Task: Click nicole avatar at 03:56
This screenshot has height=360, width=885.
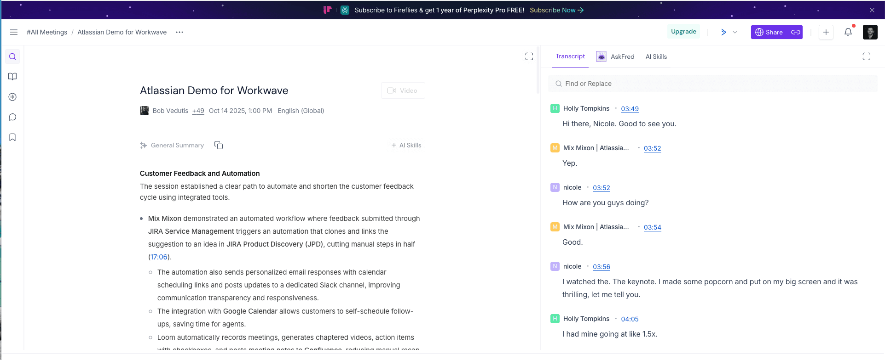Action: (x=555, y=266)
